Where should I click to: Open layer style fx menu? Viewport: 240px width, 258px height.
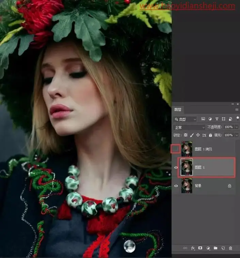coord(193,248)
